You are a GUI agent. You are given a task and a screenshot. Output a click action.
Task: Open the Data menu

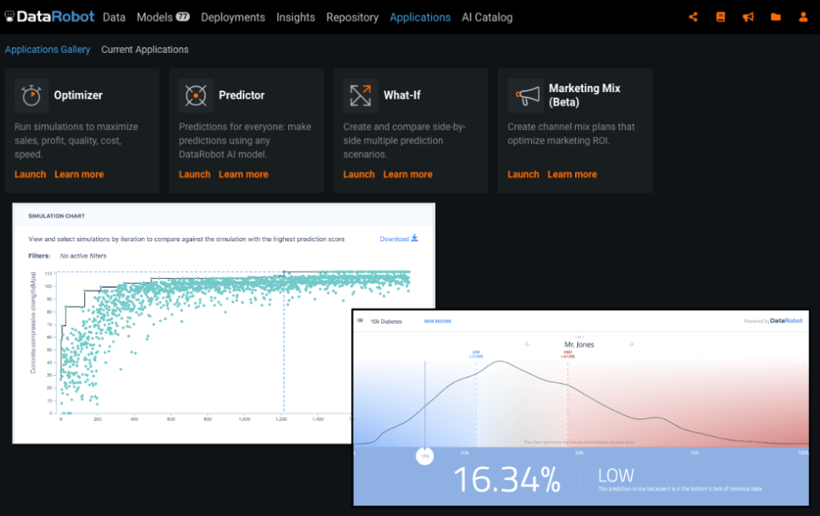(114, 17)
